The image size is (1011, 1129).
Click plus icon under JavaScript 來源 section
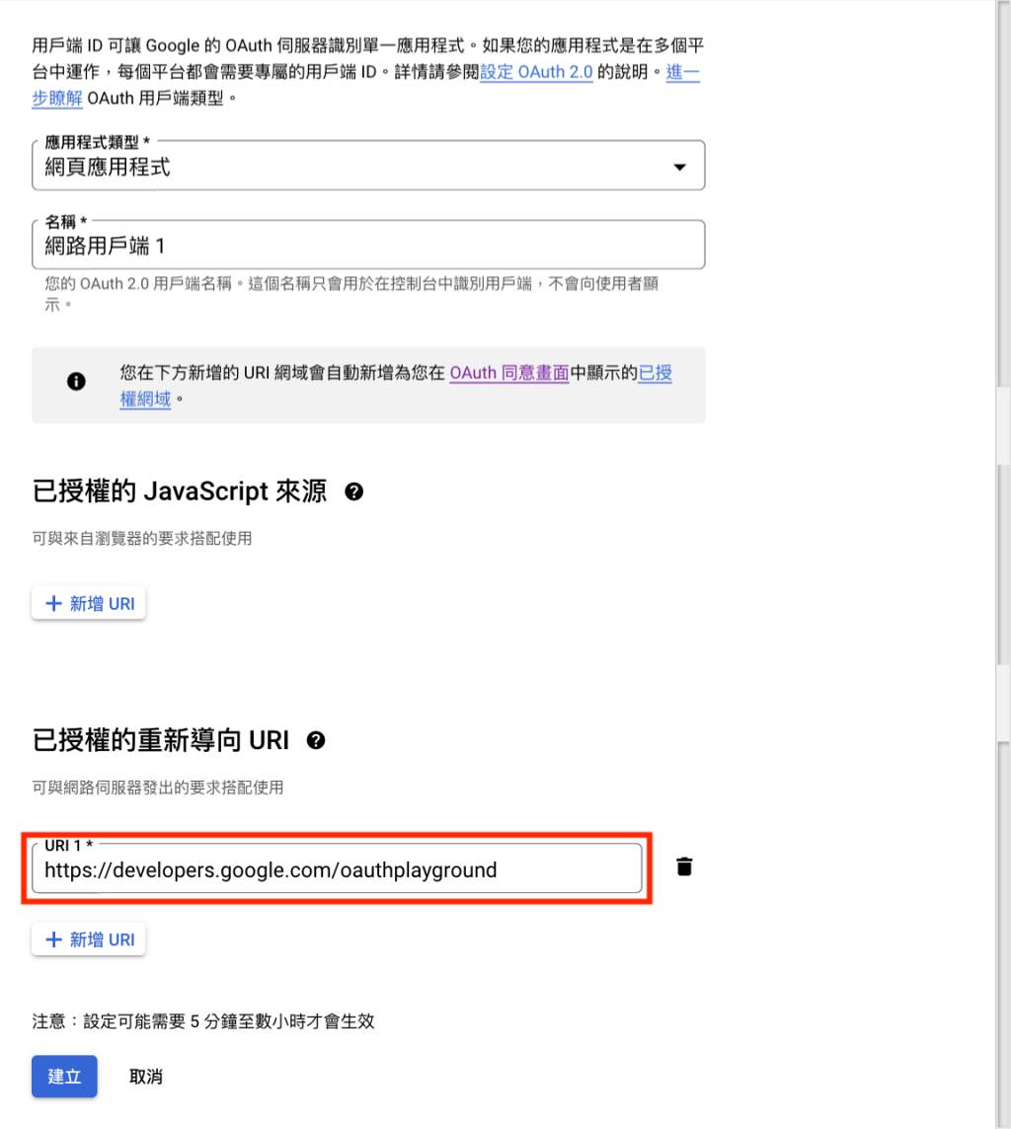(x=54, y=603)
